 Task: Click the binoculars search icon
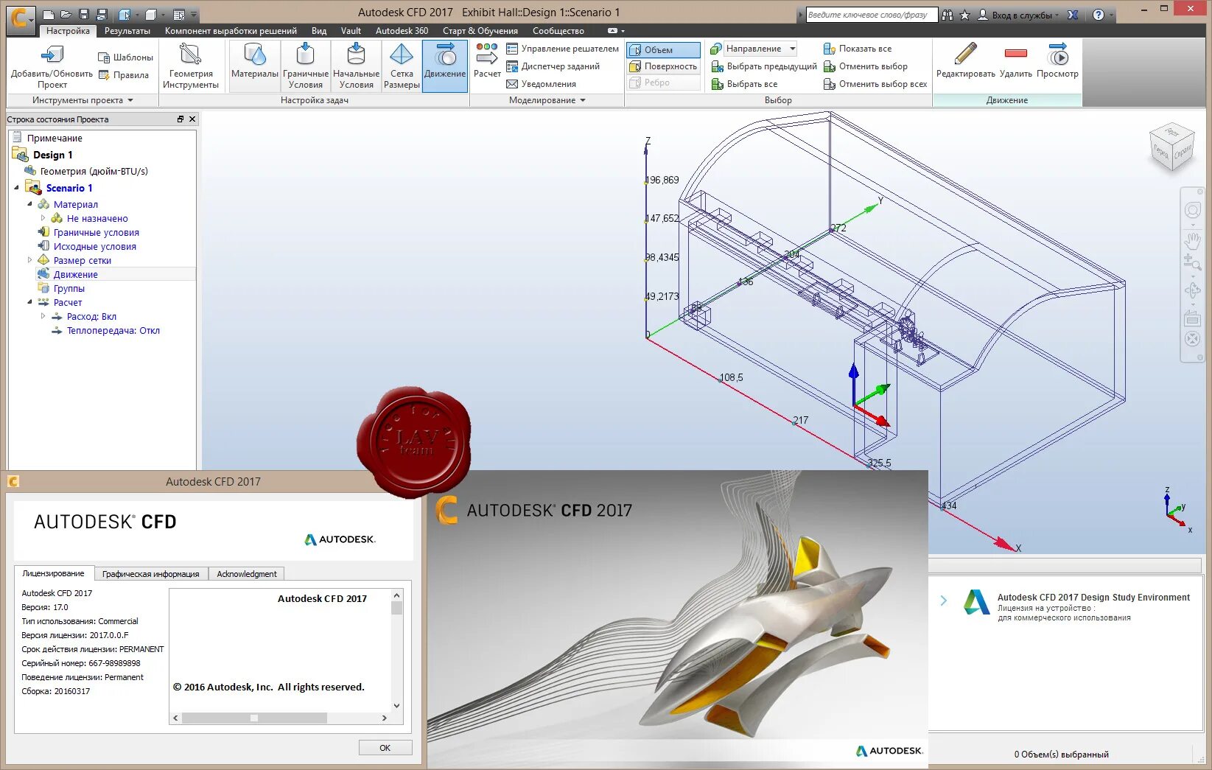coord(947,15)
